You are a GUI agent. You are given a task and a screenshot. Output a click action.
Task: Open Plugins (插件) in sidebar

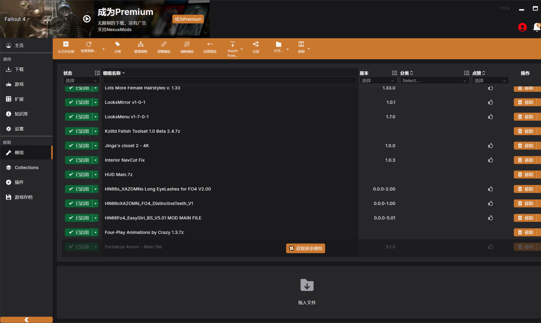coord(26,182)
